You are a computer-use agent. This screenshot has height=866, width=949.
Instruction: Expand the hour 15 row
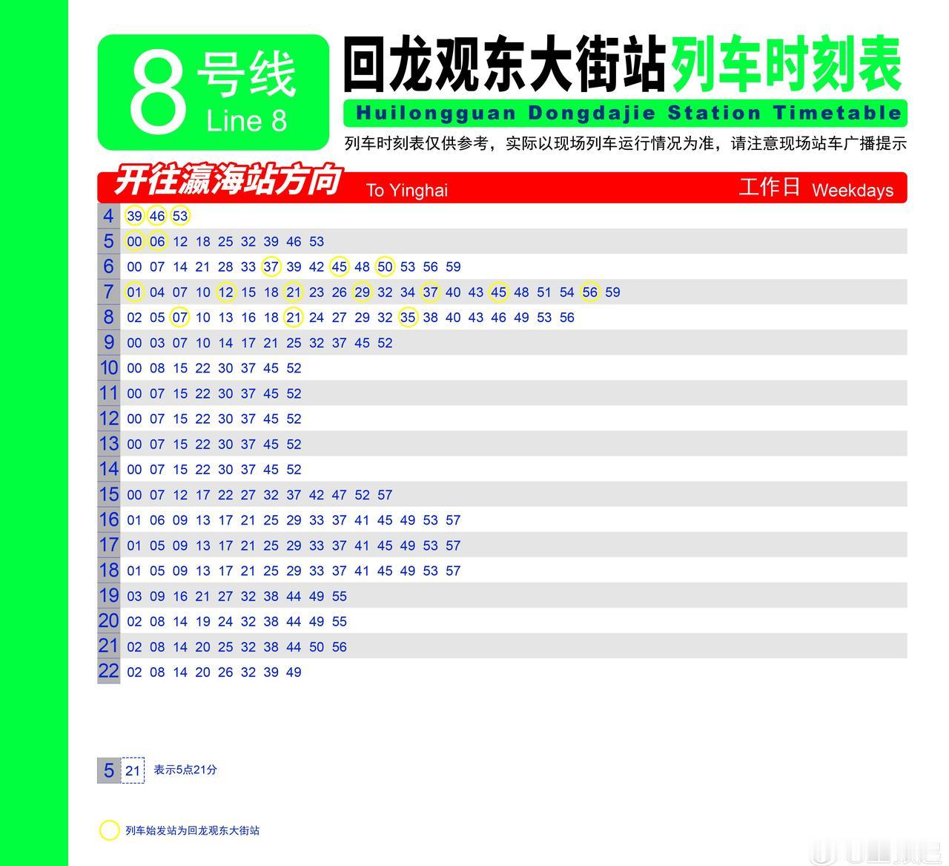[x=108, y=494]
